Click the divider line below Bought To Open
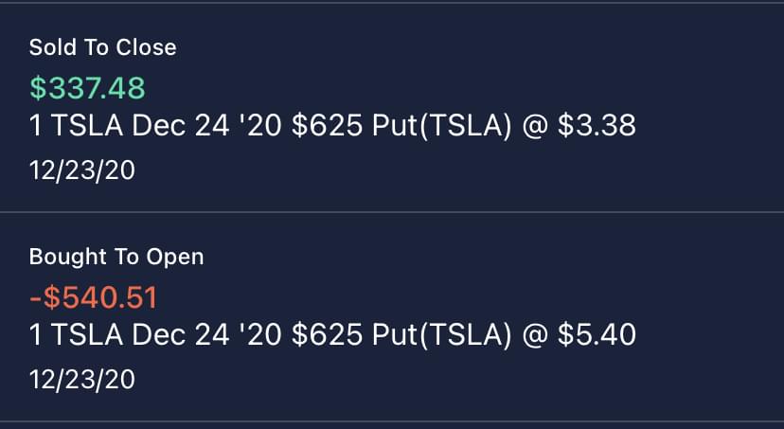This screenshot has height=429, width=784. [x=392, y=421]
